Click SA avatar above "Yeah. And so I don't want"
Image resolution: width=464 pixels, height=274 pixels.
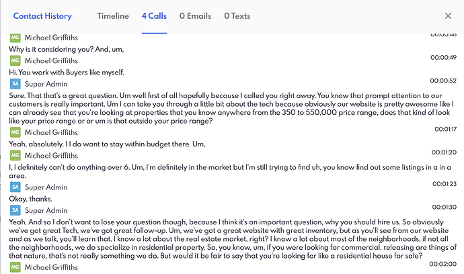pyautogui.click(x=15, y=210)
